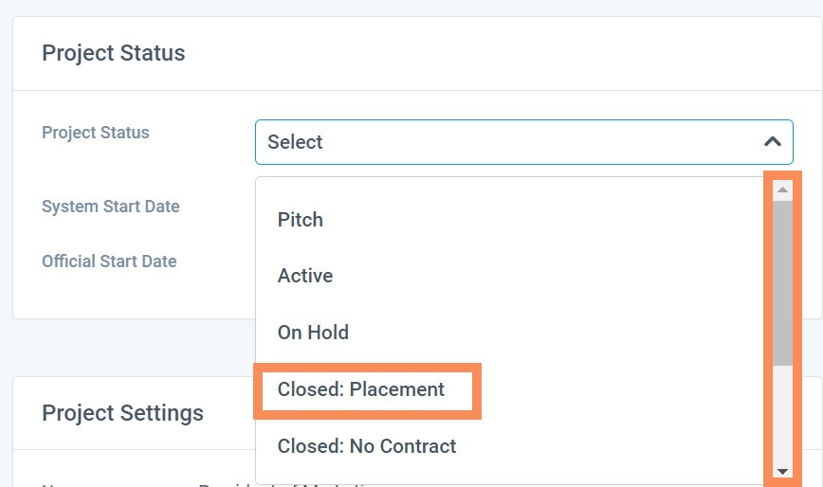Screen dimensions: 823x487
Task: Click the Project Status field label
Action: (96, 133)
